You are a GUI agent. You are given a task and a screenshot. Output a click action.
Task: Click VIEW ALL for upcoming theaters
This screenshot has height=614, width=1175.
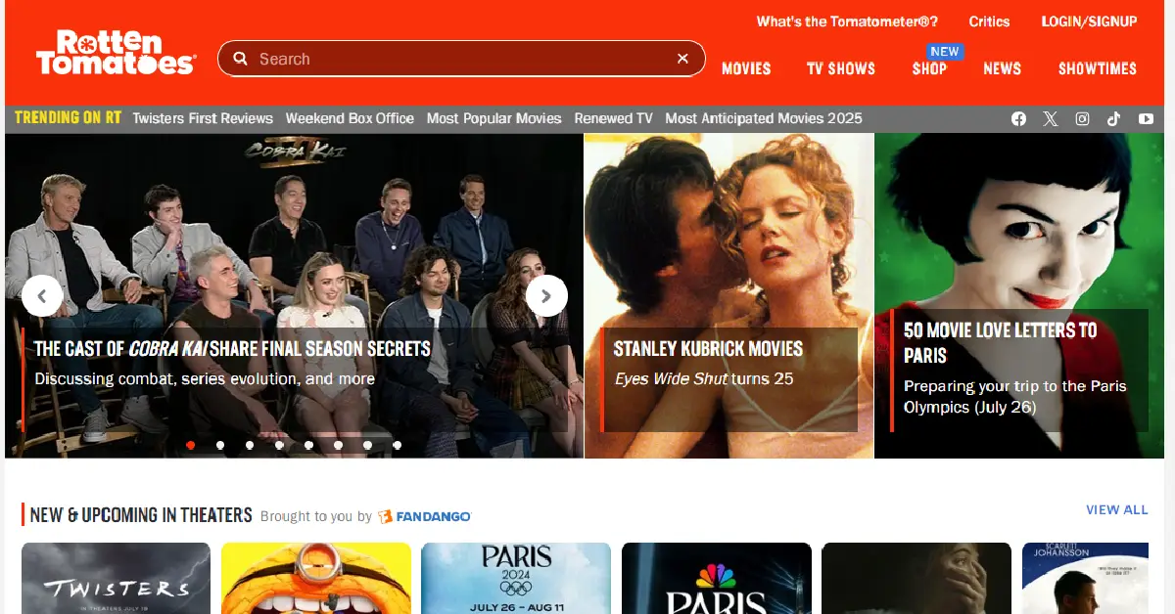click(1116, 509)
